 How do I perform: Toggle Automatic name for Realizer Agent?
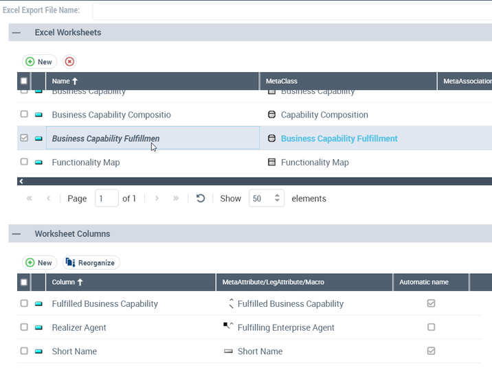[x=431, y=327]
